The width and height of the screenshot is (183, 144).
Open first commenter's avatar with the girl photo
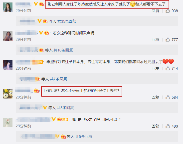click(8, 7)
